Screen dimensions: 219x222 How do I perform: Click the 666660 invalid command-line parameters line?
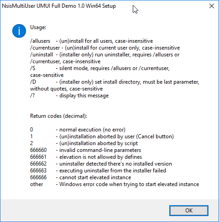pos(85,150)
